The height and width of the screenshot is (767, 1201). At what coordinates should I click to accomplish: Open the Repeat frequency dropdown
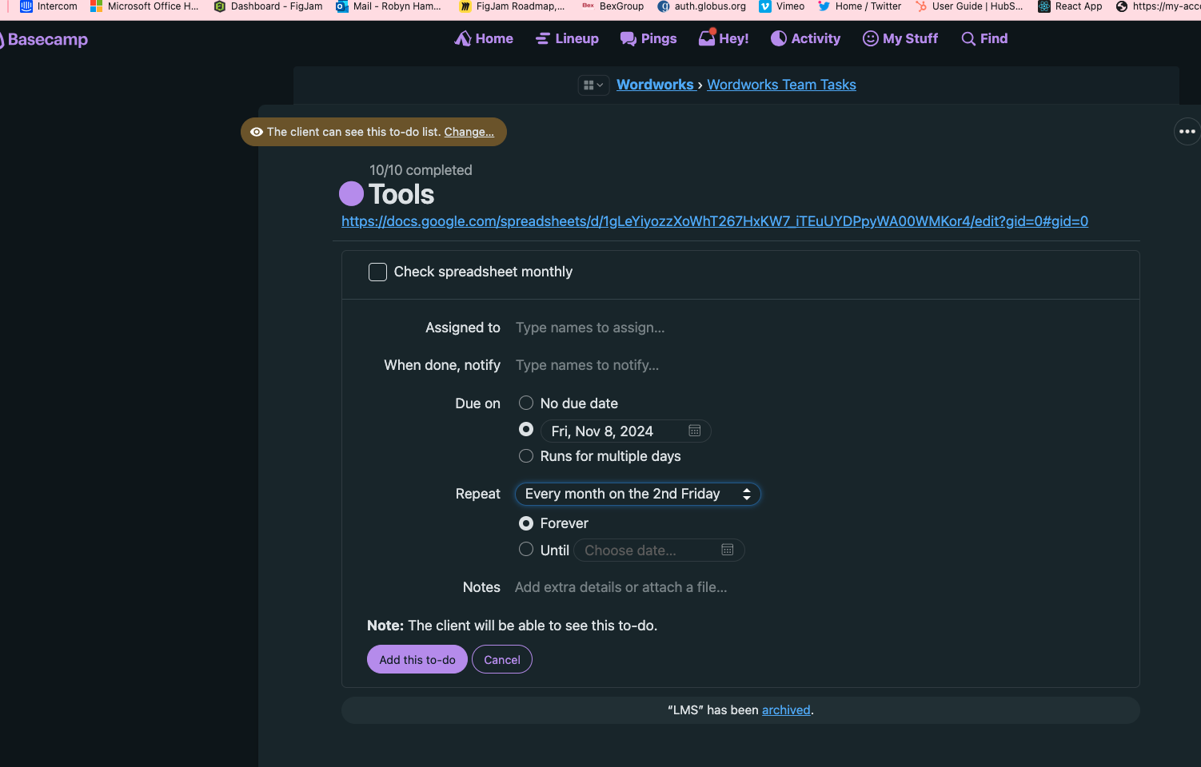(637, 494)
